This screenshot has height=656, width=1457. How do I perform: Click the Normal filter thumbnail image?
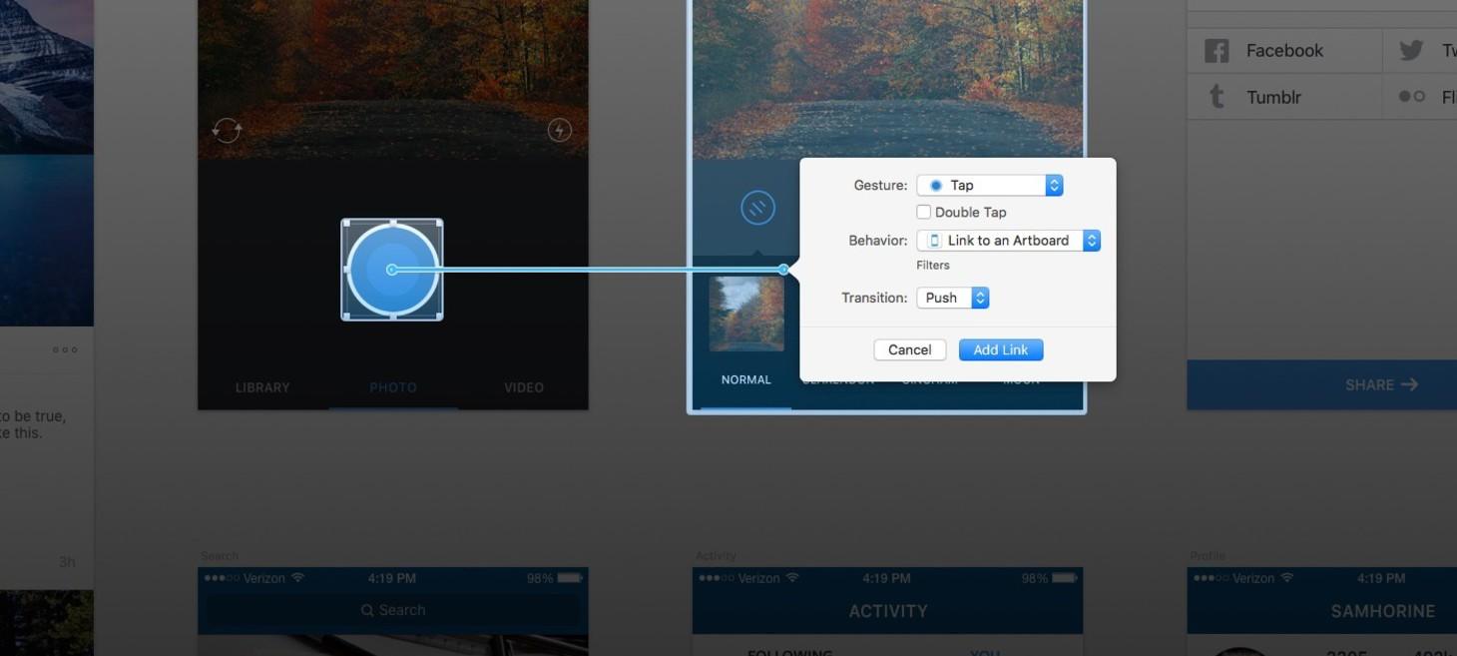click(x=746, y=314)
